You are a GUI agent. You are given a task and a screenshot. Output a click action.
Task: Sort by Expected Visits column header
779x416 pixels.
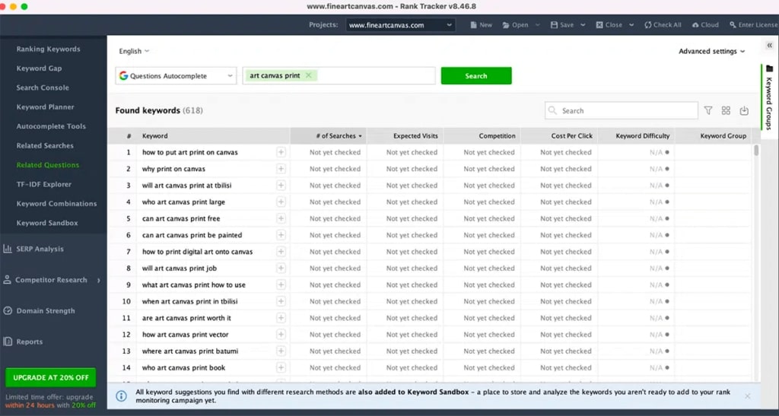pos(405,136)
